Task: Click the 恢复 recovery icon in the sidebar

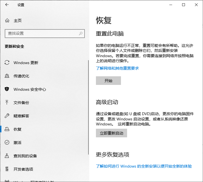Action: [x=7, y=129]
